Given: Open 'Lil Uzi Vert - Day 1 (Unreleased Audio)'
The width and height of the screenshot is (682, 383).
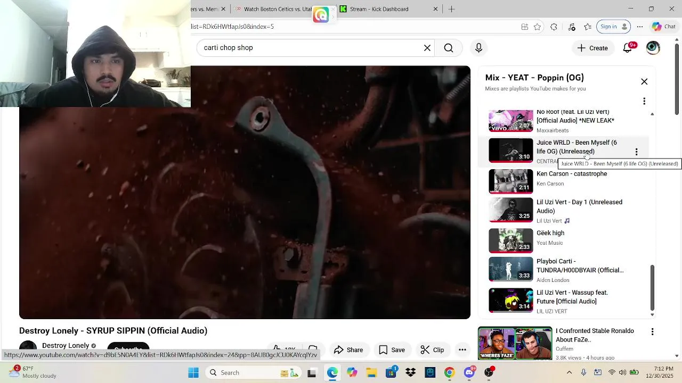Looking at the screenshot, I should click(579, 206).
